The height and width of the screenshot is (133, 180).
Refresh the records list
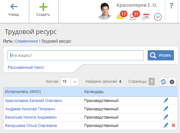click(x=163, y=82)
